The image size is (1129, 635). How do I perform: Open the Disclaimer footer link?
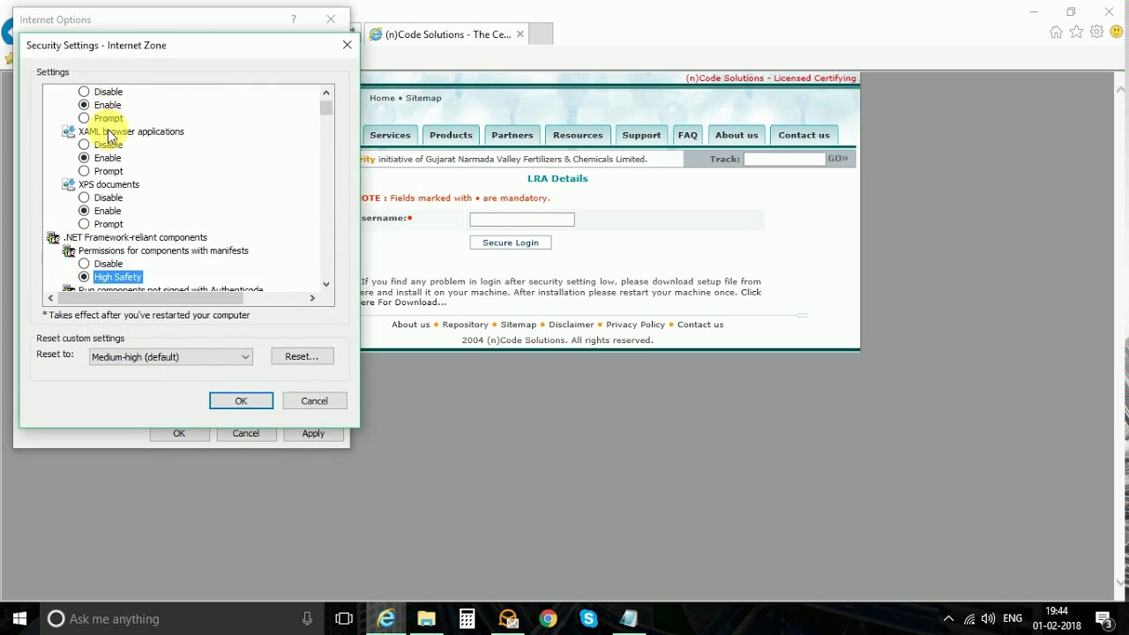571,325
